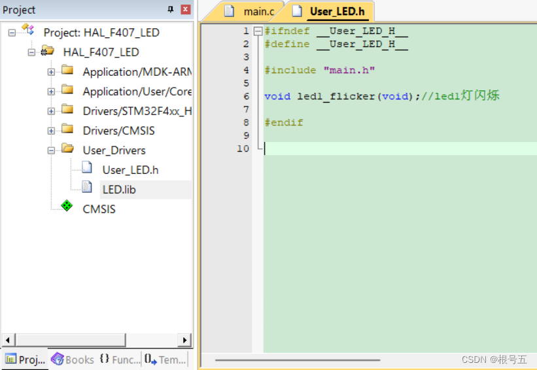Select LED.lib in the project tree
The width and height of the screenshot is (537, 370).
(x=119, y=190)
